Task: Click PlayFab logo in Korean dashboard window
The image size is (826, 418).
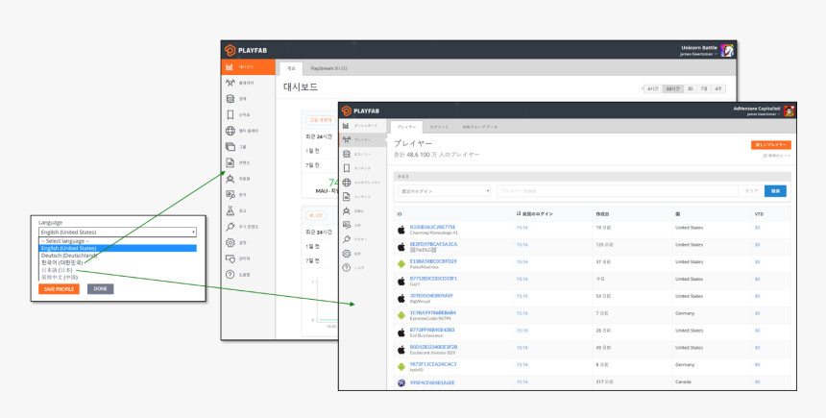Action: tap(246, 50)
